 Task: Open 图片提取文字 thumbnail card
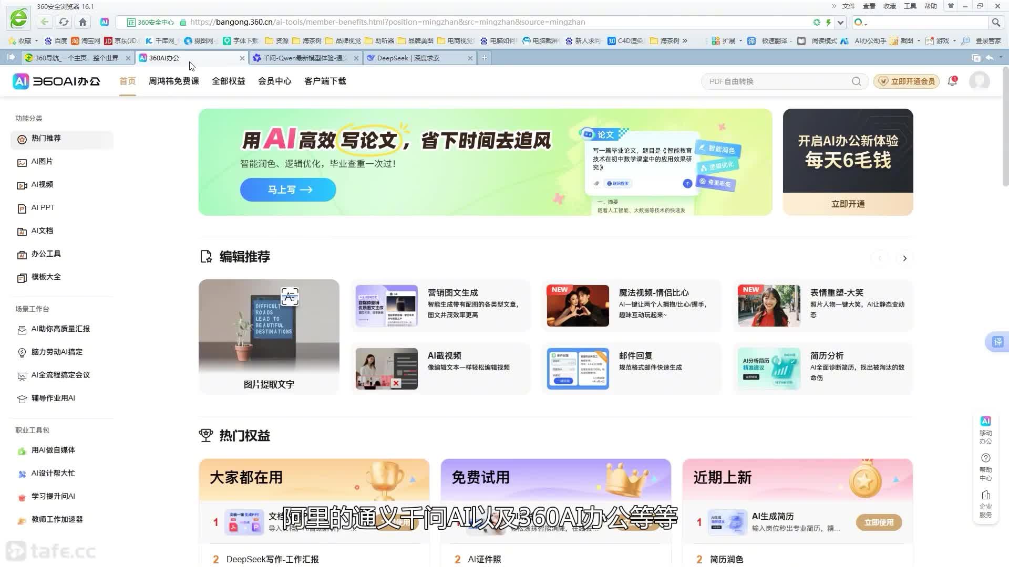click(x=269, y=337)
